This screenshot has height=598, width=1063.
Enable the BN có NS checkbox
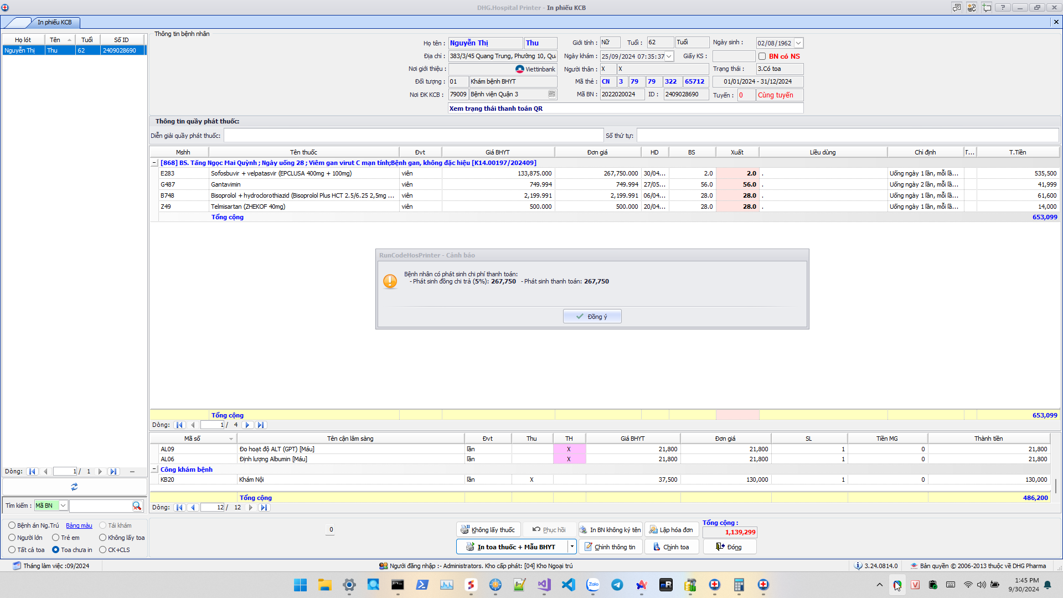tap(762, 56)
